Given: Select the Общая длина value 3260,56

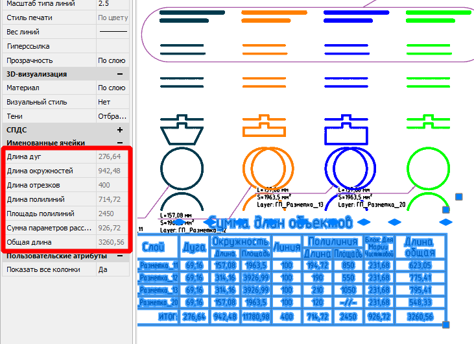Looking at the screenshot, I should [111, 241].
